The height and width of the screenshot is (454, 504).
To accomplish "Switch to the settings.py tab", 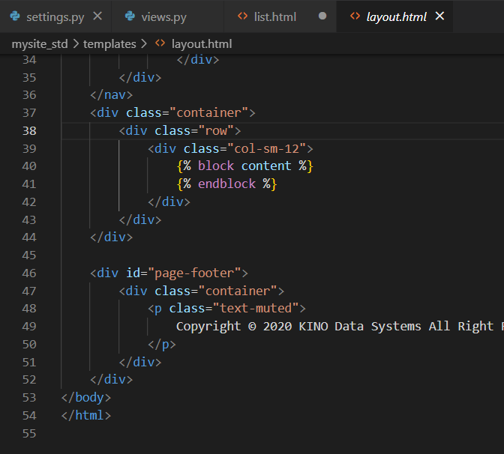I will [55, 16].
